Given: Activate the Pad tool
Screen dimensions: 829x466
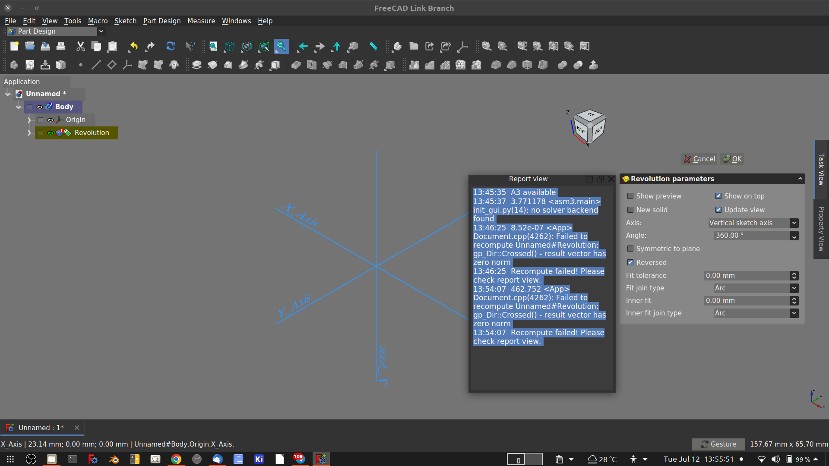Looking at the screenshot, I should coord(197,65).
